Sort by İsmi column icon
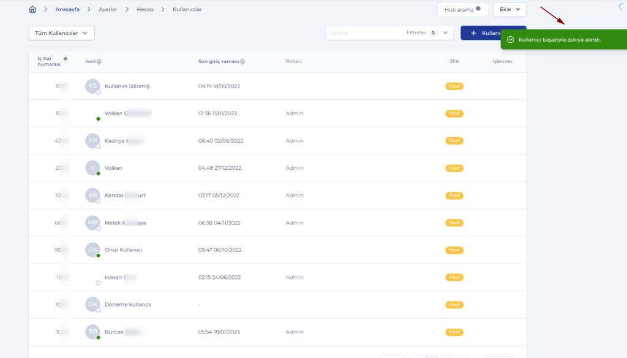This screenshot has height=358, width=627. coord(99,62)
